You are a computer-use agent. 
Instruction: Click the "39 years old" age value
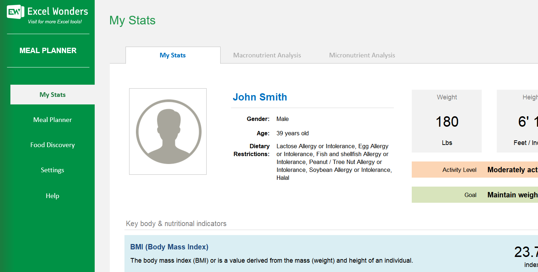coord(292,133)
